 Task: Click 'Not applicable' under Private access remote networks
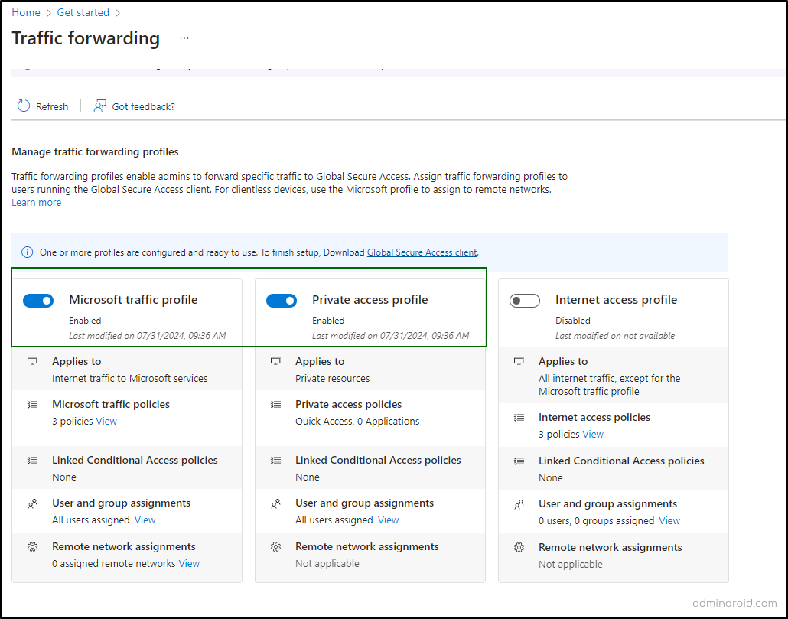[327, 564]
